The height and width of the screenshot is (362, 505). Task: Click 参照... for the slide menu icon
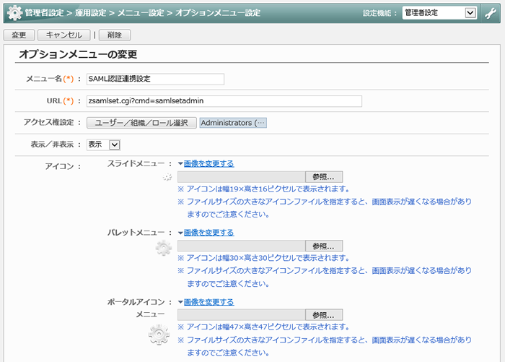click(x=324, y=176)
